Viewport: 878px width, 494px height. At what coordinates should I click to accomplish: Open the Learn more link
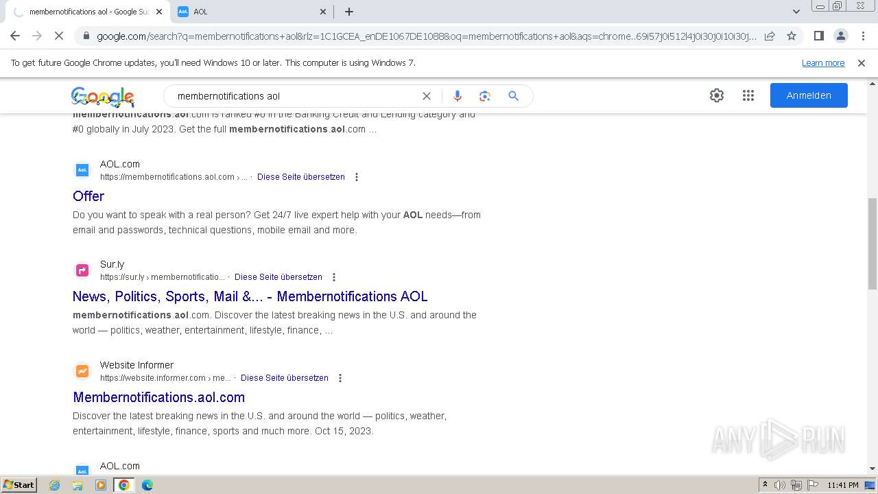click(x=823, y=63)
